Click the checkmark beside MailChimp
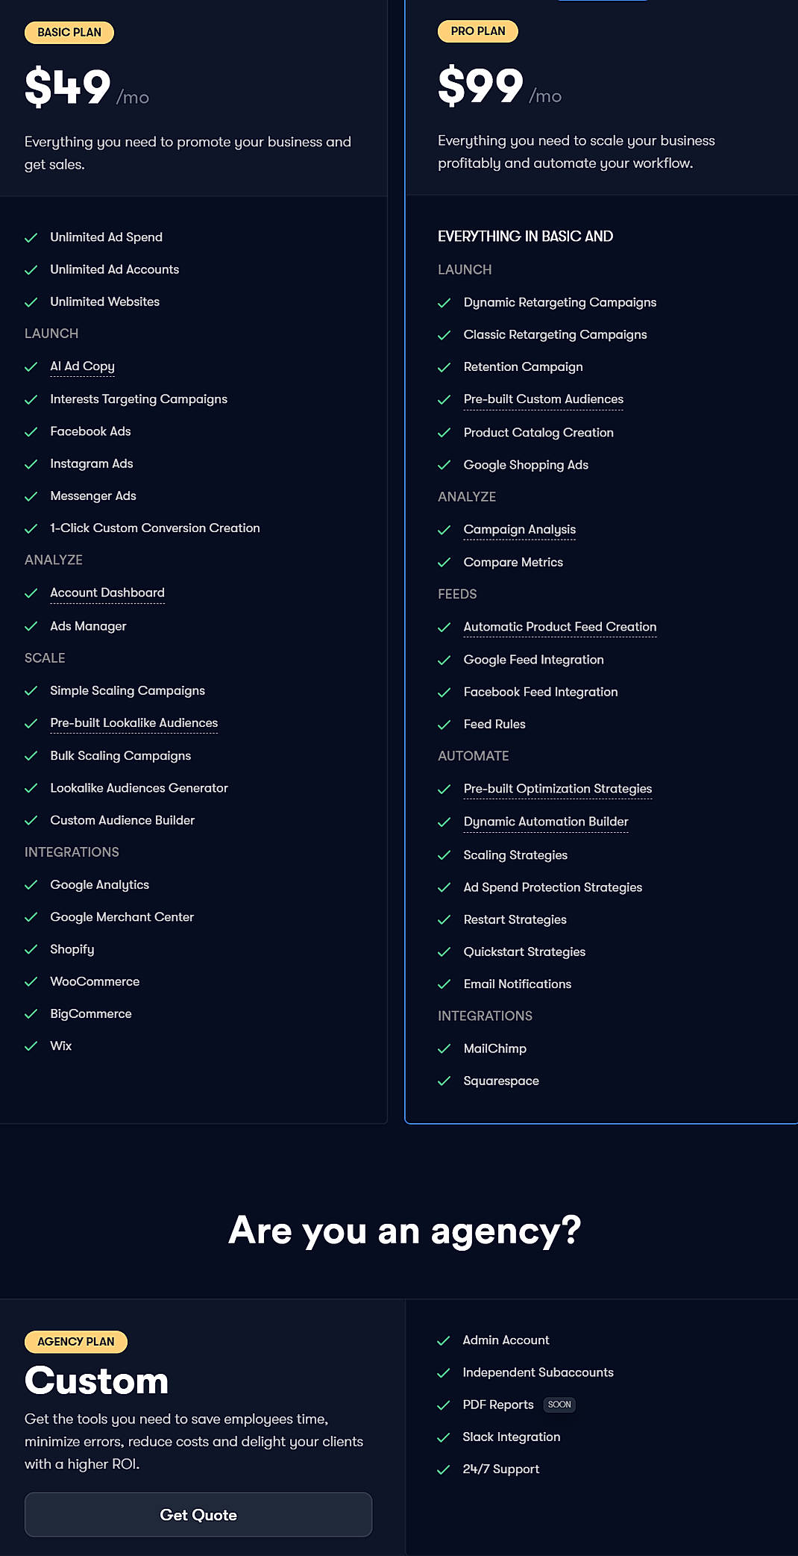The height and width of the screenshot is (1556, 798). pos(444,1049)
